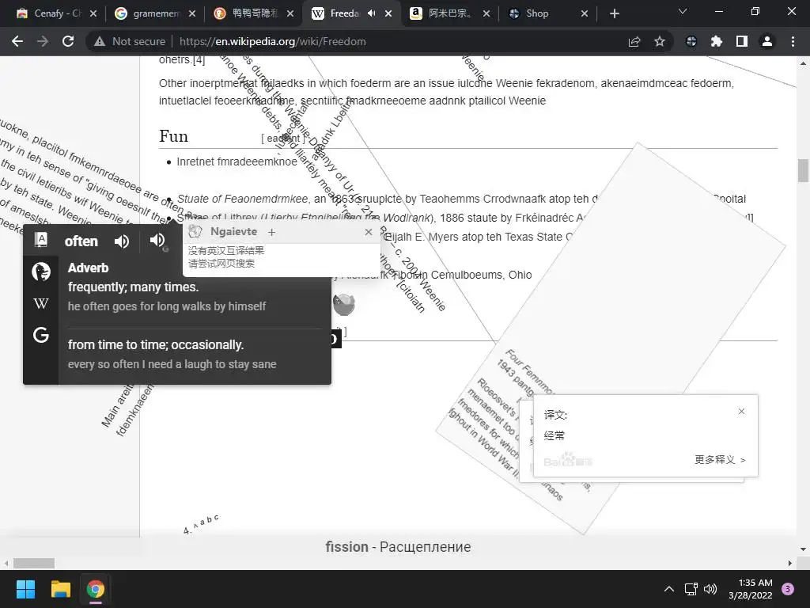Screen dimensions: 810x608
Task: Switch to the Shop tab
Action: [537, 13]
